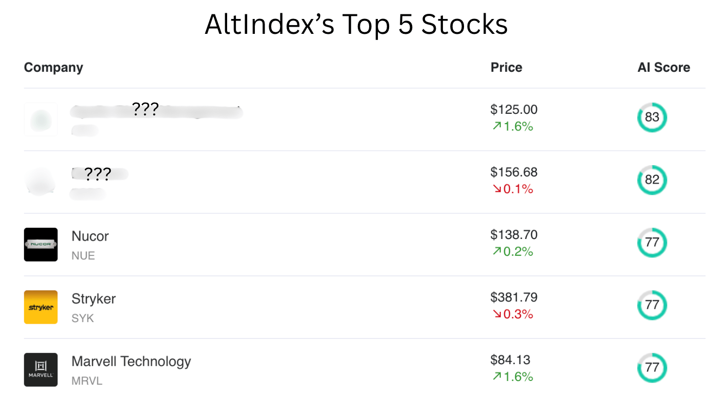Click the AltIndex's Top 5 Stocks title

tap(356, 24)
